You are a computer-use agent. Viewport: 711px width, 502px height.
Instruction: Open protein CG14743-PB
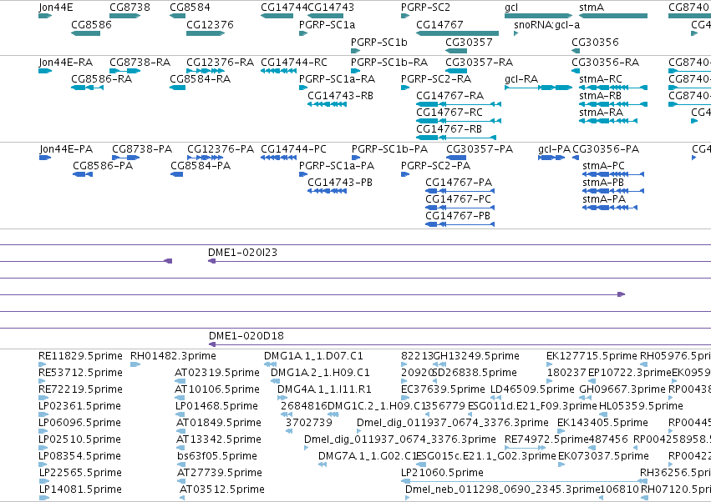point(340,183)
